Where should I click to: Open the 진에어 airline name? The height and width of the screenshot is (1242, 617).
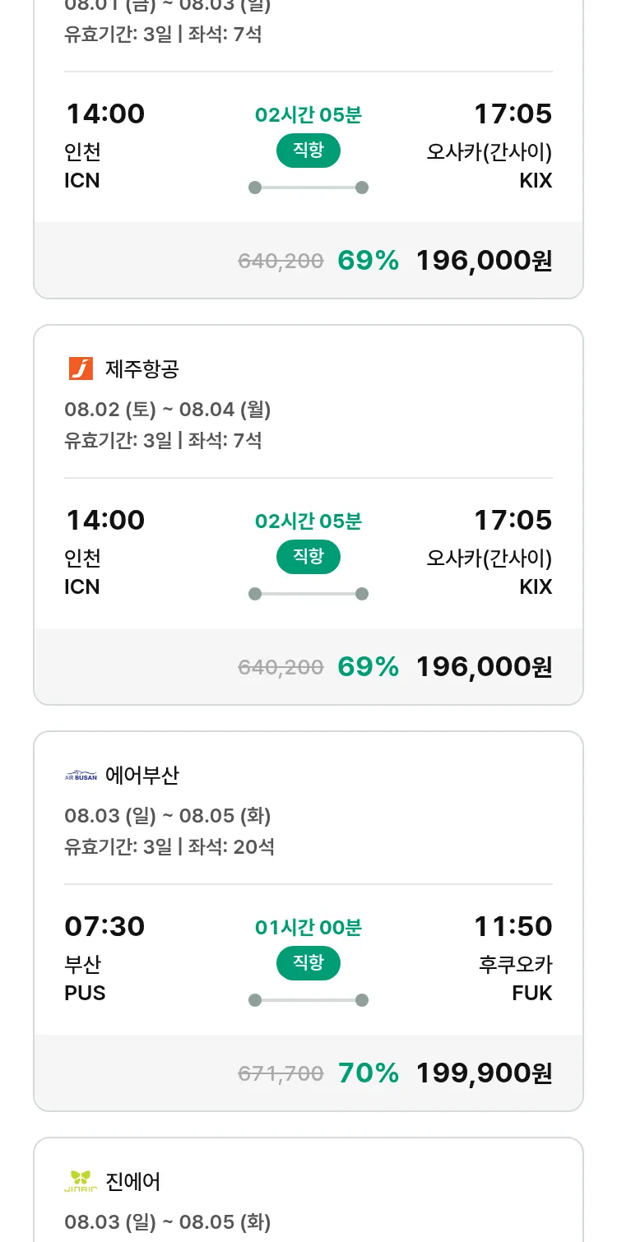[x=133, y=1182]
